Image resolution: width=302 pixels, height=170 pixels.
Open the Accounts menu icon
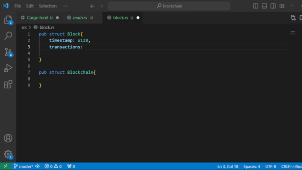point(8,138)
